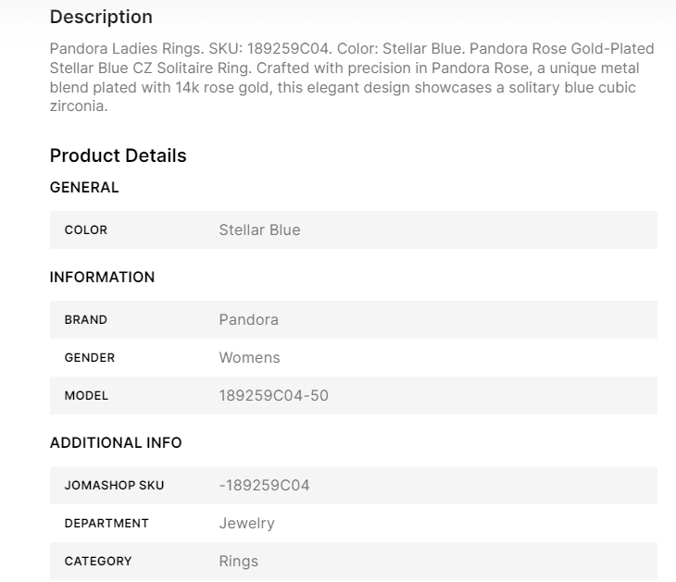Click the GENDER row label
The width and height of the screenshot is (676, 582).
coord(90,358)
